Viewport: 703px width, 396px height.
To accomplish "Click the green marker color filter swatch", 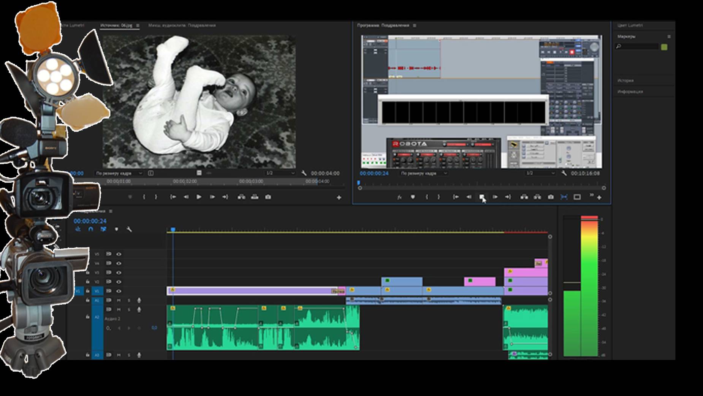I will coord(664,47).
